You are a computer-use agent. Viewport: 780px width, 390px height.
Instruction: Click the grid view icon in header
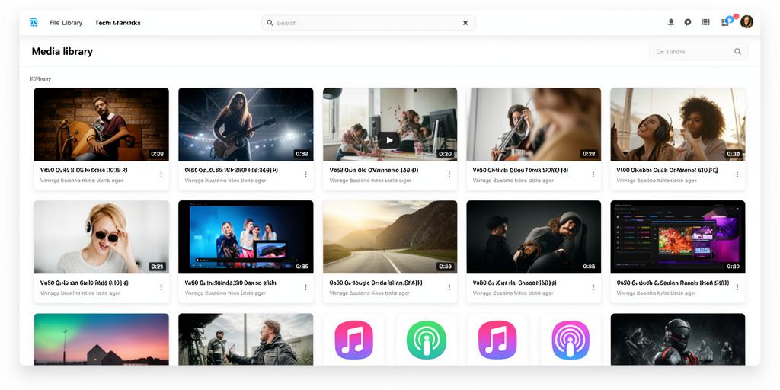click(x=705, y=22)
